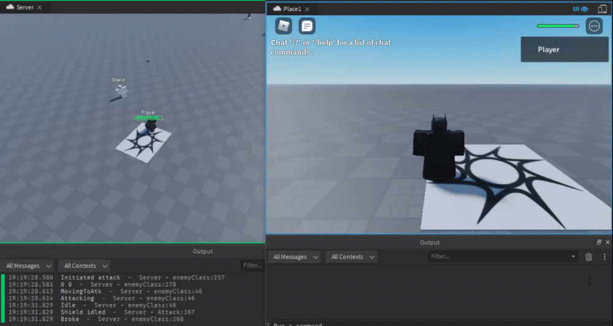
Task: Select the 'Initiated attack' log line
Action: click(x=116, y=278)
